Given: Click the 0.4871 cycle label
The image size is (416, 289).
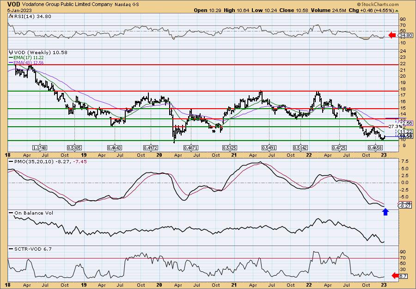Looking at the screenshot, I should (191, 148).
